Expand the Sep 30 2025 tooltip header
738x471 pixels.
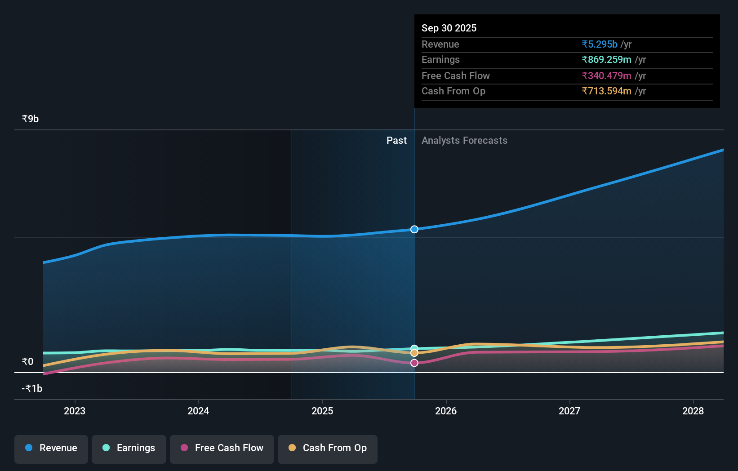click(x=449, y=28)
